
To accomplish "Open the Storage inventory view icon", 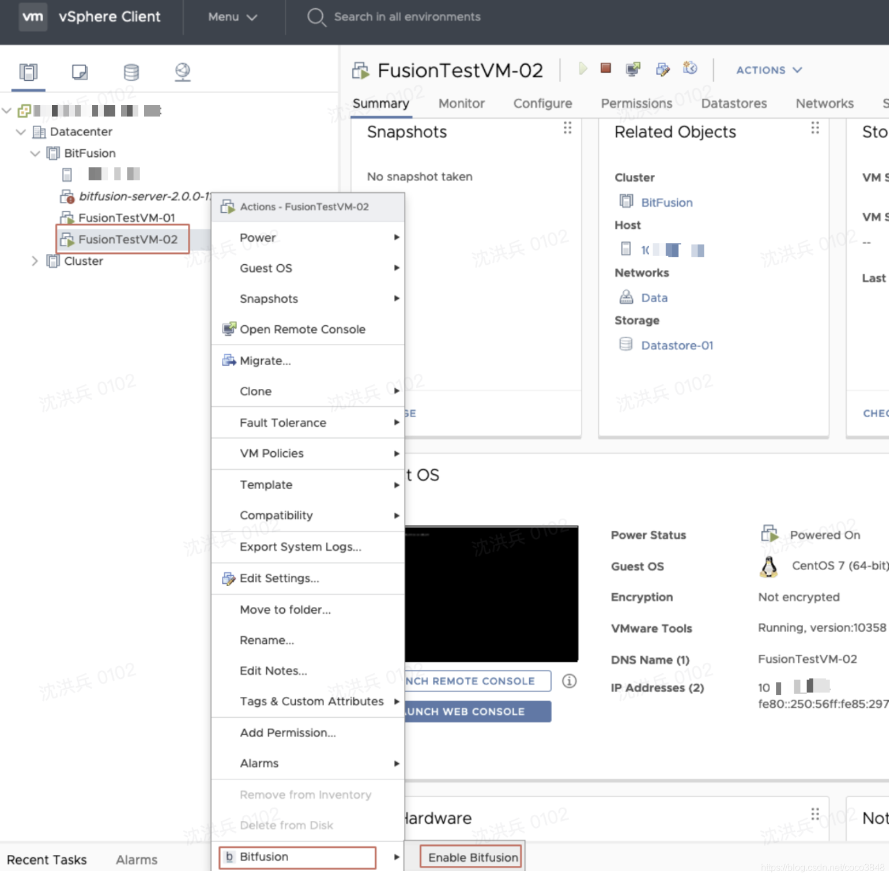I will pos(131,72).
